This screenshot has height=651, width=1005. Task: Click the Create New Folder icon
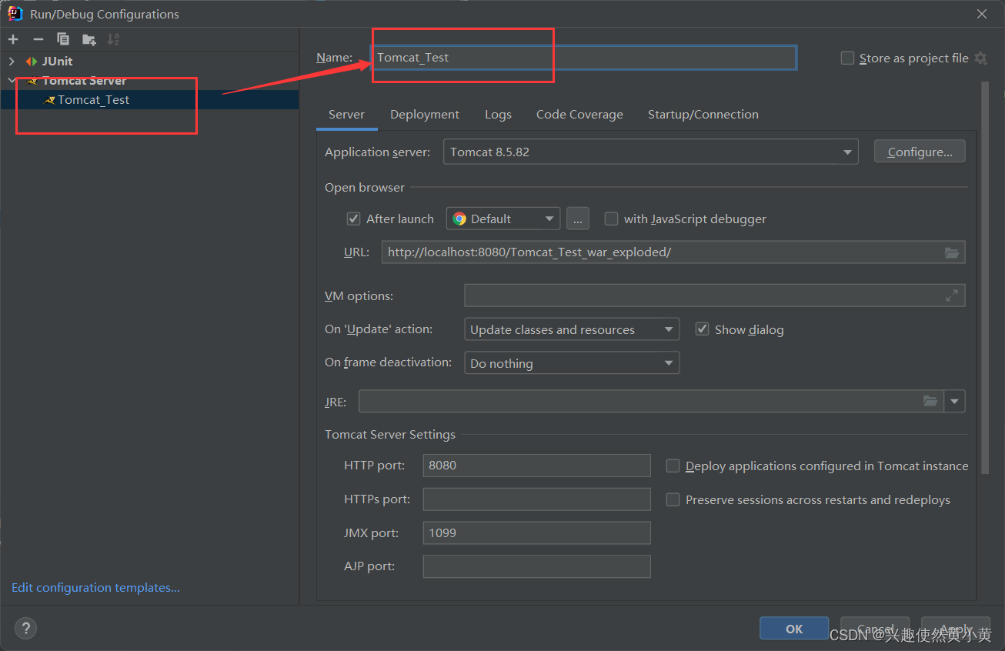tap(89, 39)
